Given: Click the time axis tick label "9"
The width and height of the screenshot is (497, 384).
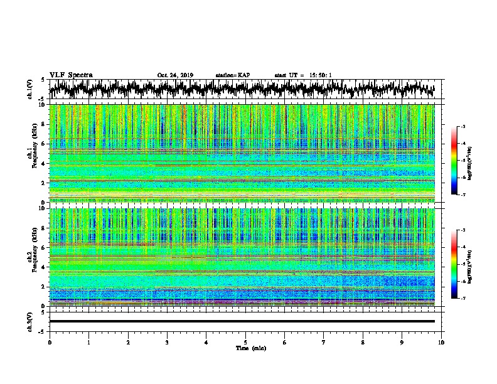Looking at the screenshot, I should pos(402,343).
